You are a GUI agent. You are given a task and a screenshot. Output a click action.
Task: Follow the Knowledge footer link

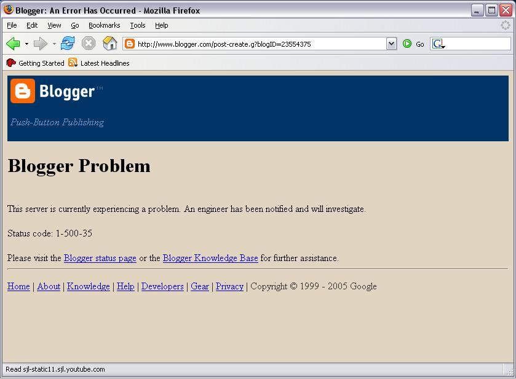pyautogui.click(x=88, y=287)
